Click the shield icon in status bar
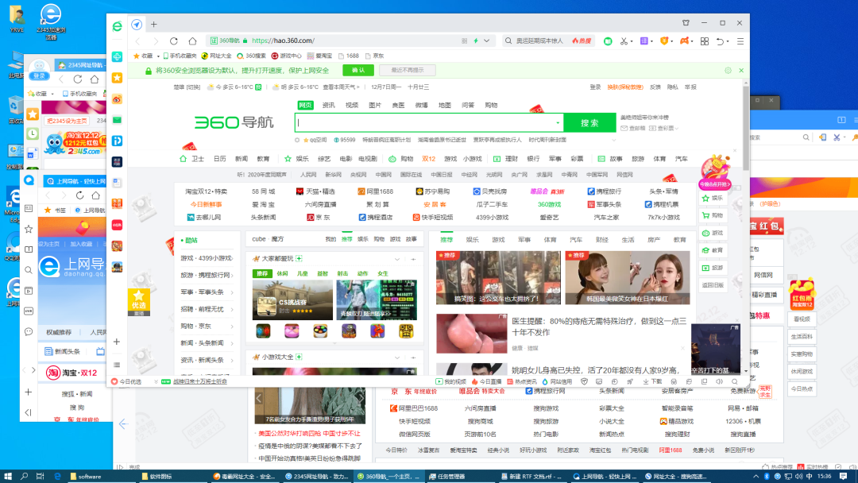Screen dimensions: 858x483 [584, 382]
